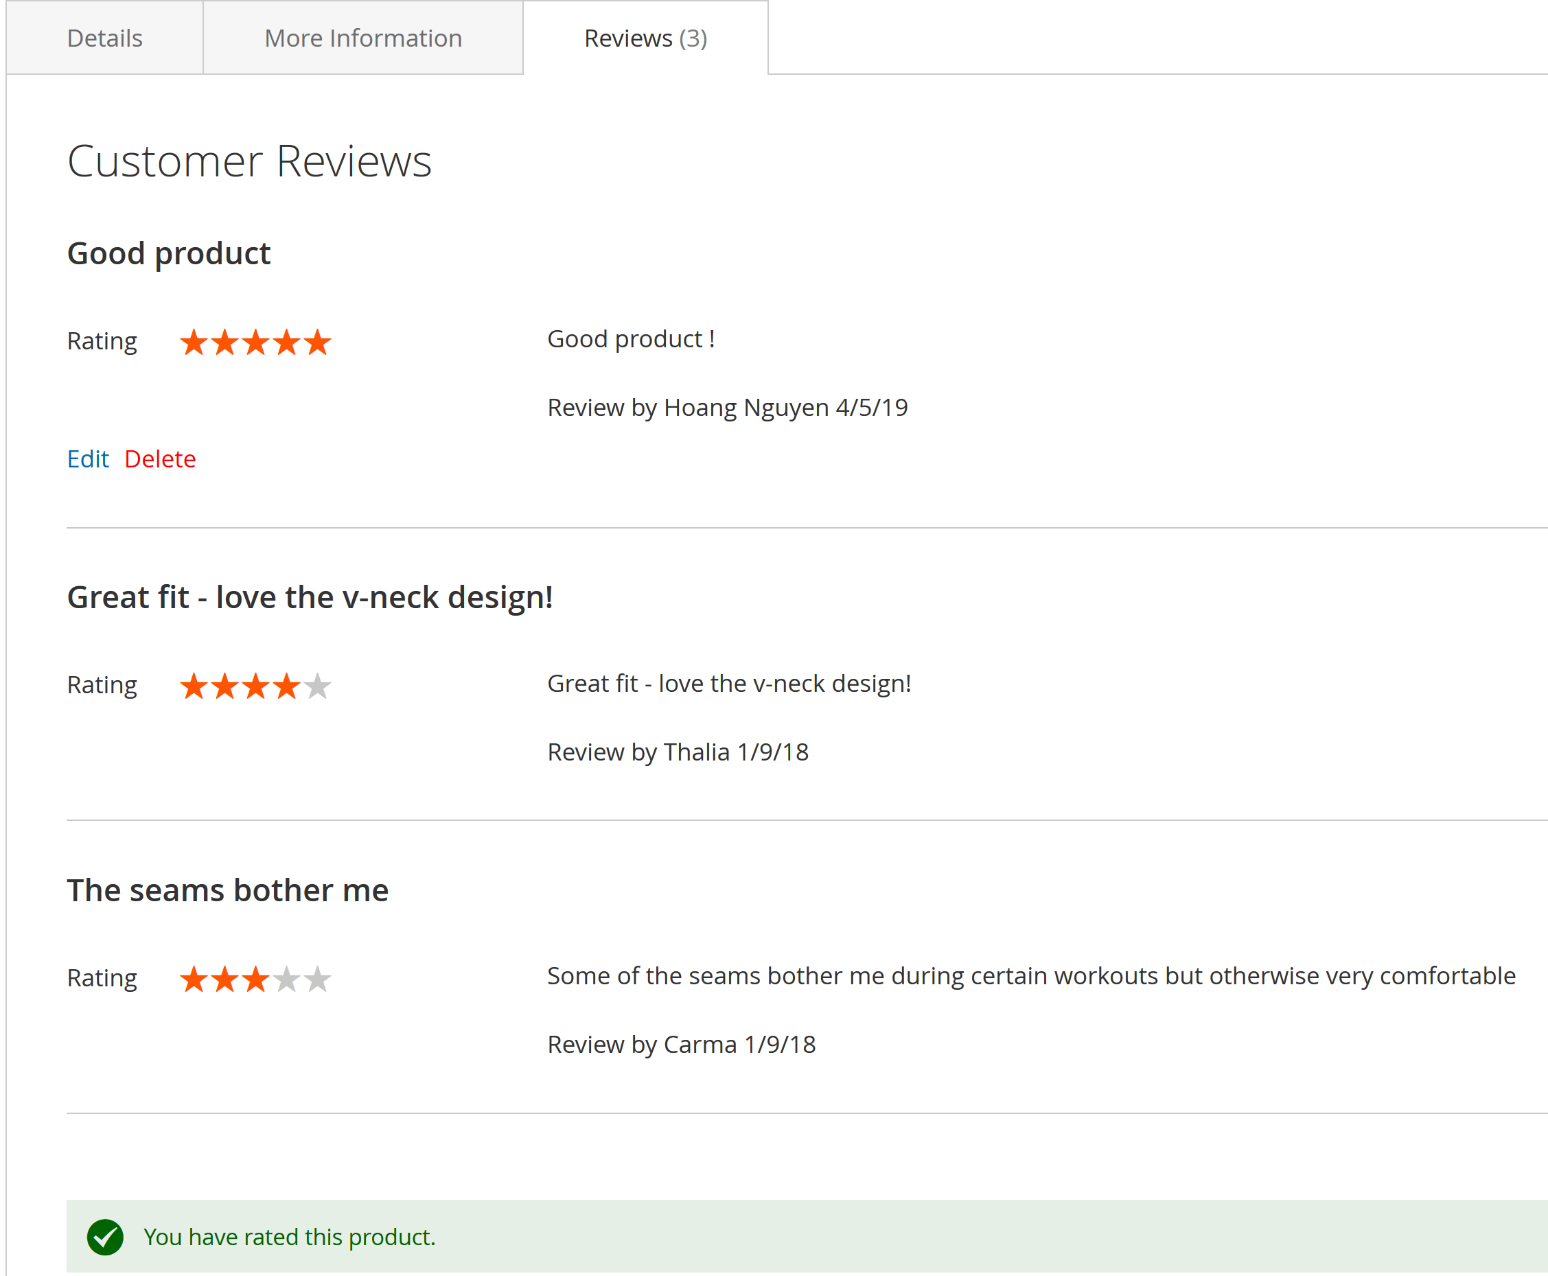1548x1276 pixels.
Task: Click the fifth star of Good product rating
Action: click(x=318, y=342)
